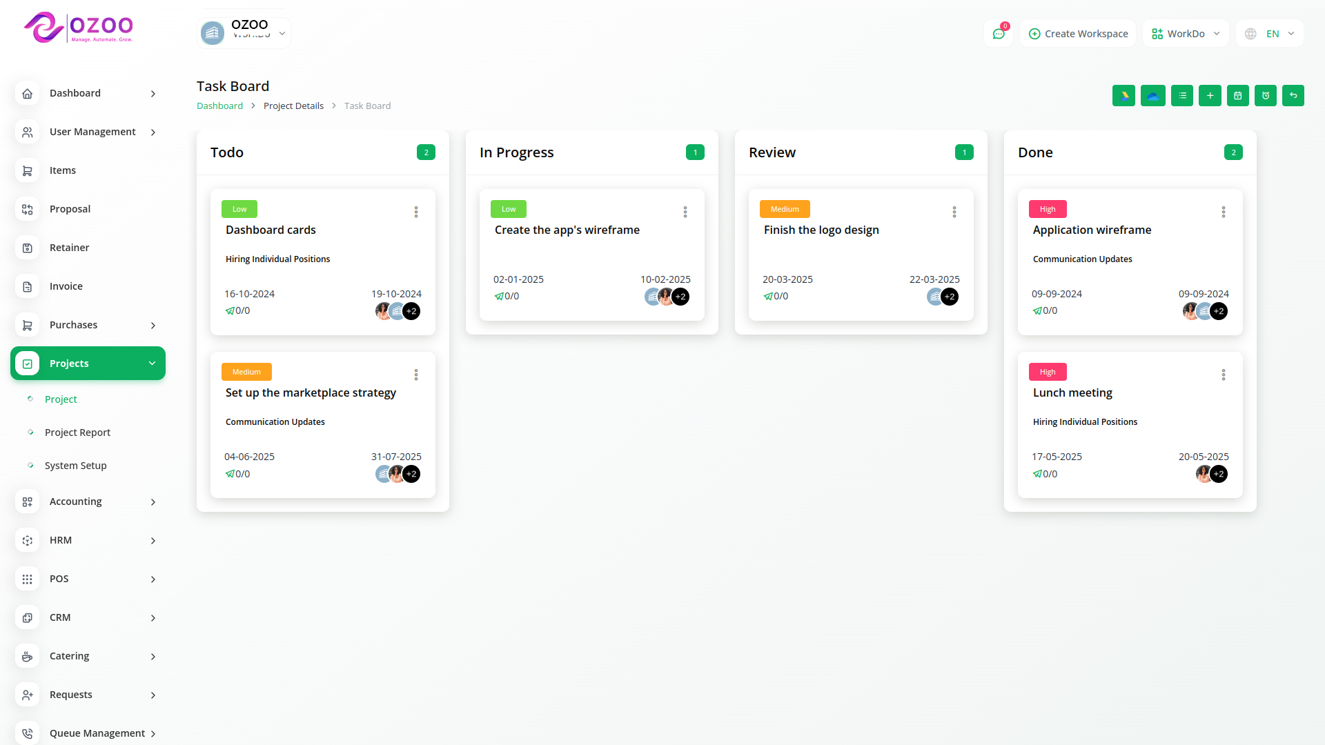Open options menu on Dashboard cards task
Viewport: 1325px width, 745px height.
tap(416, 212)
